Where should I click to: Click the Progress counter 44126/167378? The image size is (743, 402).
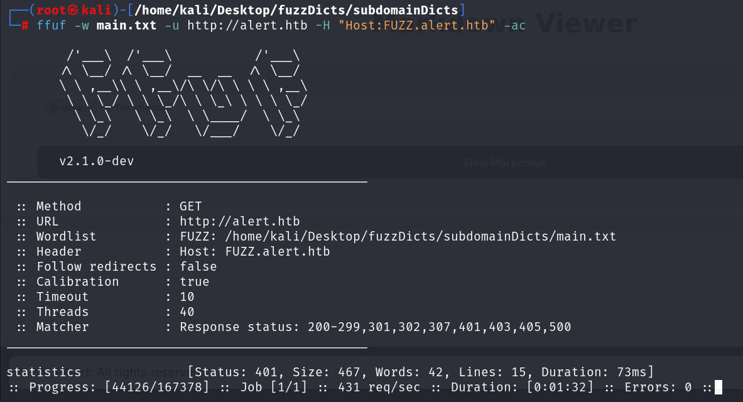click(157, 388)
